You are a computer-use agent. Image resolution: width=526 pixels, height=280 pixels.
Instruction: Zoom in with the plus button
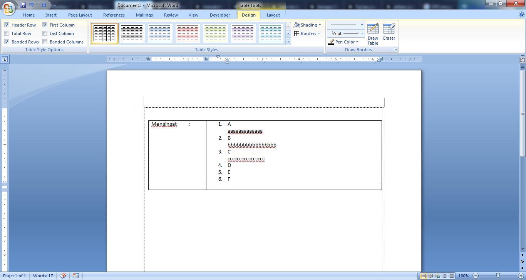tap(520, 276)
